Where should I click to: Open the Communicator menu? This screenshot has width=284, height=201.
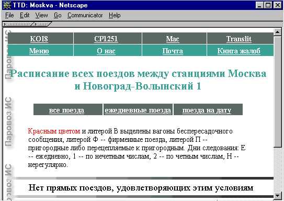[x=85, y=15]
